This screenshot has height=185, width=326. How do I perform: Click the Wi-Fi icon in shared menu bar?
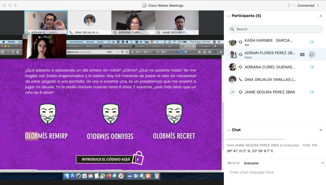click(174, 42)
